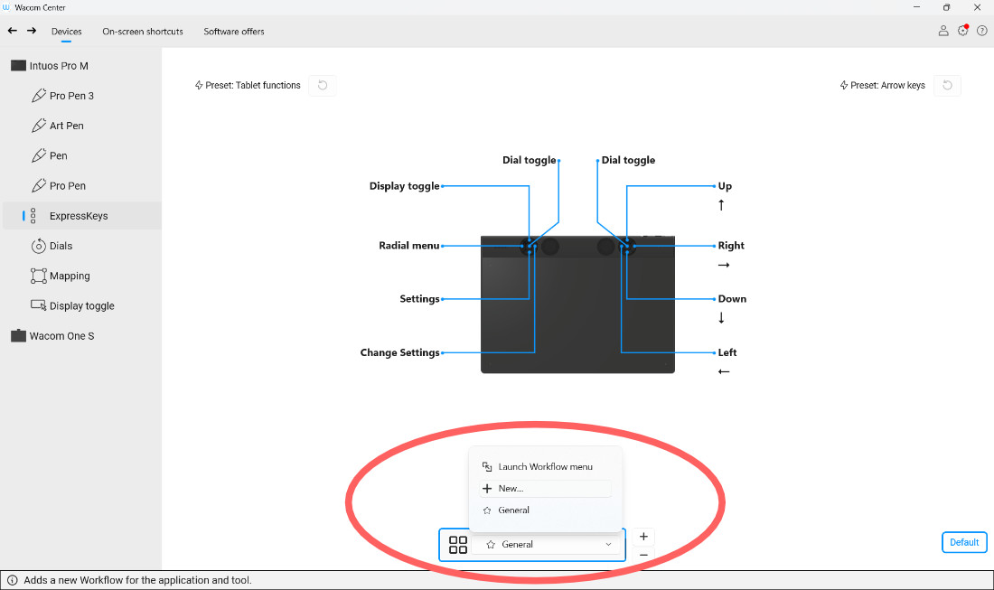The height and width of the screenshot is (590, 994).
Task: Open Preset: Arrow keys
Action: pos(883,85)
